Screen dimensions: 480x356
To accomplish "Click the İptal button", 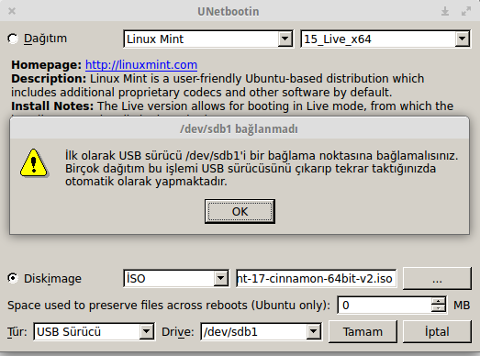I will click(x=437, y=331).
